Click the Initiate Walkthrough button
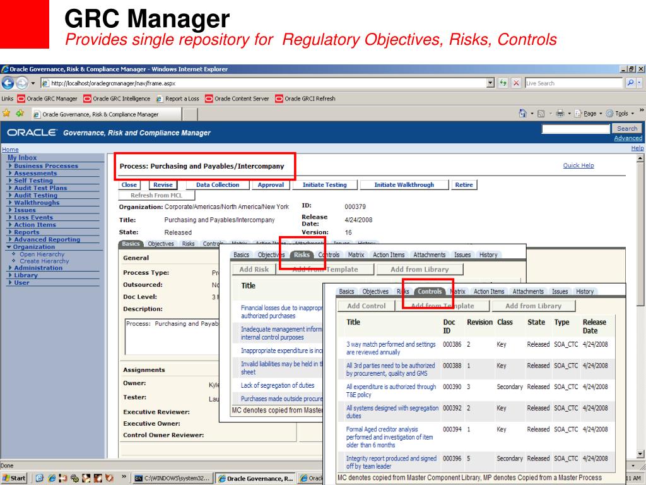 404,185
